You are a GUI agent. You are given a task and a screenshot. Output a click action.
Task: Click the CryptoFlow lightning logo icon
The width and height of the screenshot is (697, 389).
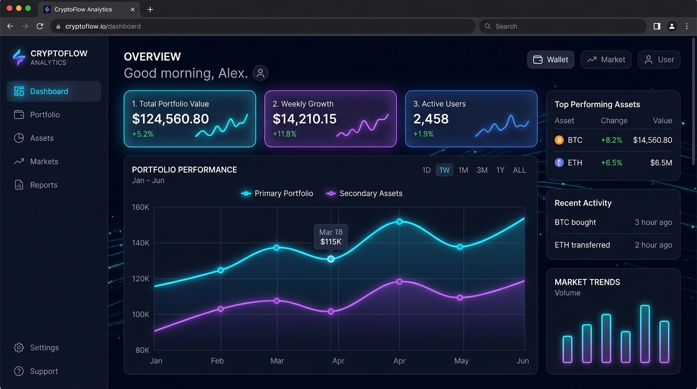point(19,58)
